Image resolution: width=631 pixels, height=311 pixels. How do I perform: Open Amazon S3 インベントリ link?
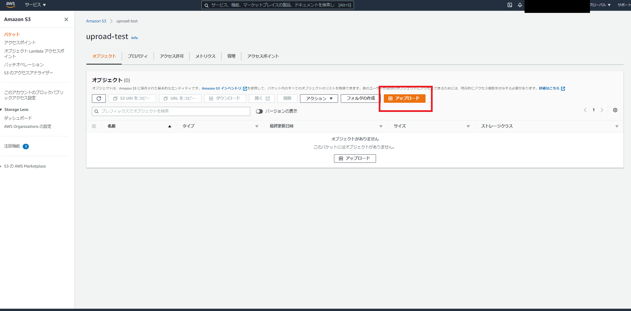pyautogui.click(x=221, y=89)
